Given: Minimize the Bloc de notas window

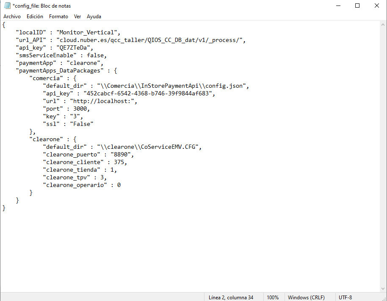Looking at the screenshot, I should (x=338, y=6).
